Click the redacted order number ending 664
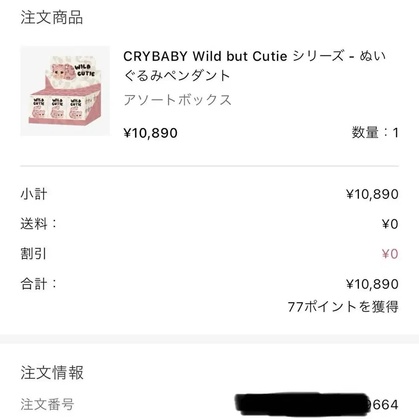Image resolution: width=419 pixels, height=419 pixels. [317, 405]
